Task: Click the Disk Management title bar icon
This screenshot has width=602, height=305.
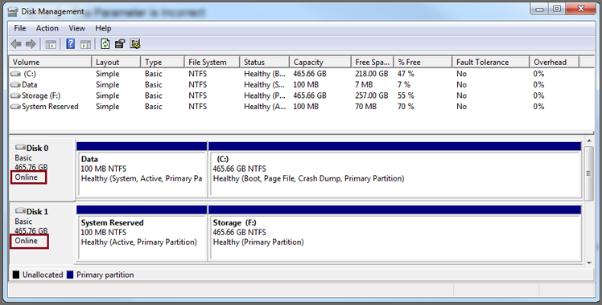Action: click(13, 12)
